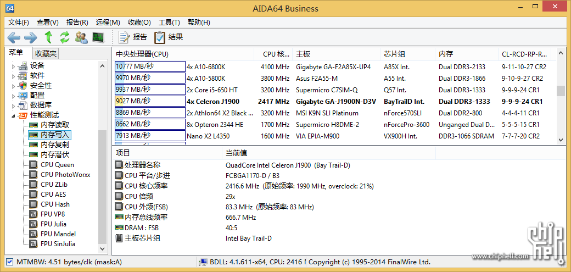Screen dimensions: 571x272
Task: Open the 报告(R) menu
Action: [x=77, y=22]
